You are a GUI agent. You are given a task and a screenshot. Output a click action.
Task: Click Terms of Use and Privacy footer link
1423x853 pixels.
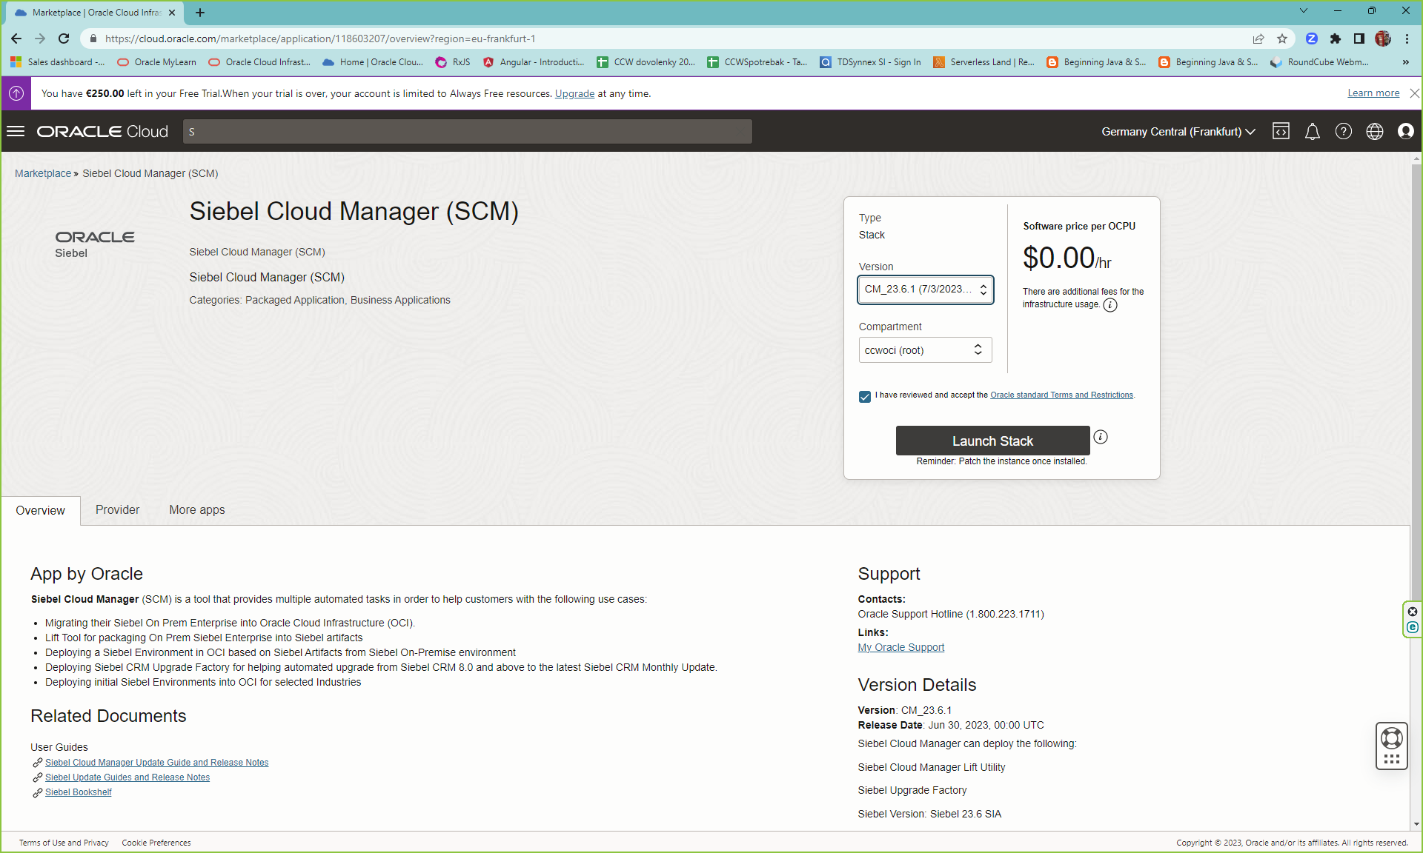click(64, 843)
